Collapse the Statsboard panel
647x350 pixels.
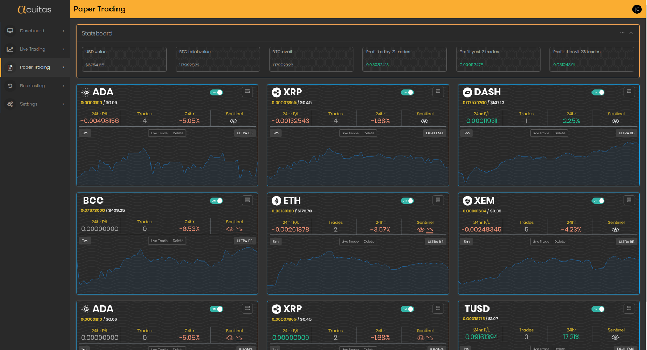[x=631, y=33]
